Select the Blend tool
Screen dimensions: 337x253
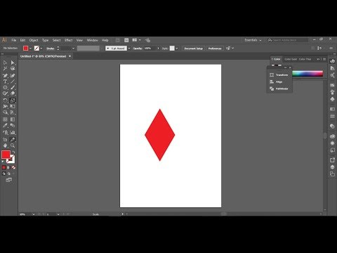pos(13,126)
